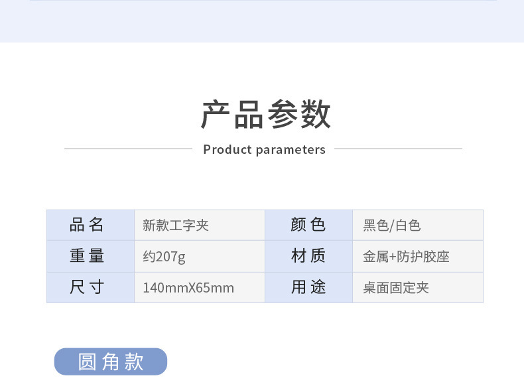Click the 新款工字夹 value cell

tap(176, 226)
